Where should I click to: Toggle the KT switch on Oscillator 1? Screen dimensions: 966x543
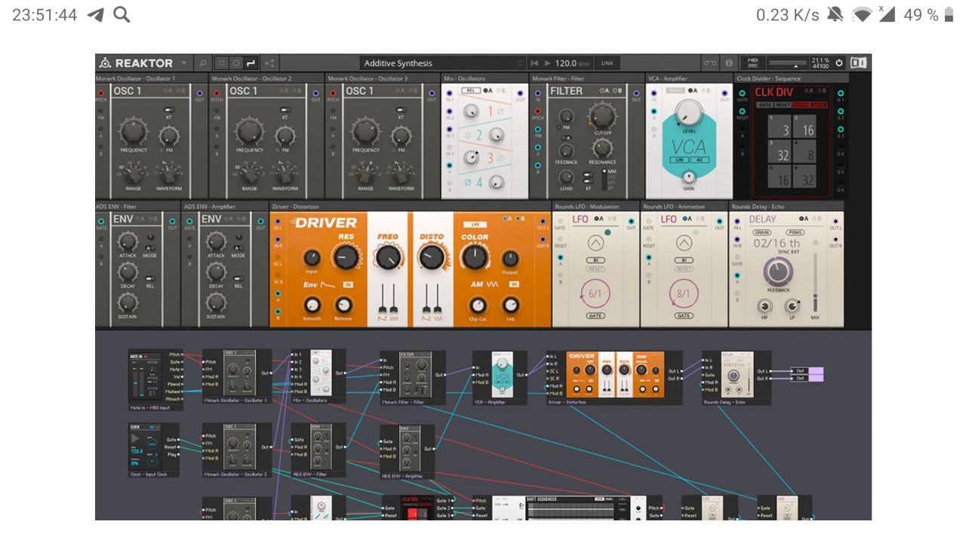tap(169, 110)
